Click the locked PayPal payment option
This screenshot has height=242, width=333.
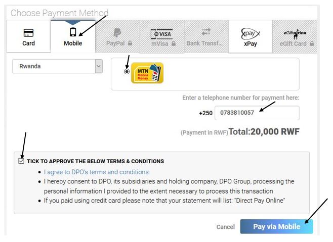[117, 37]
